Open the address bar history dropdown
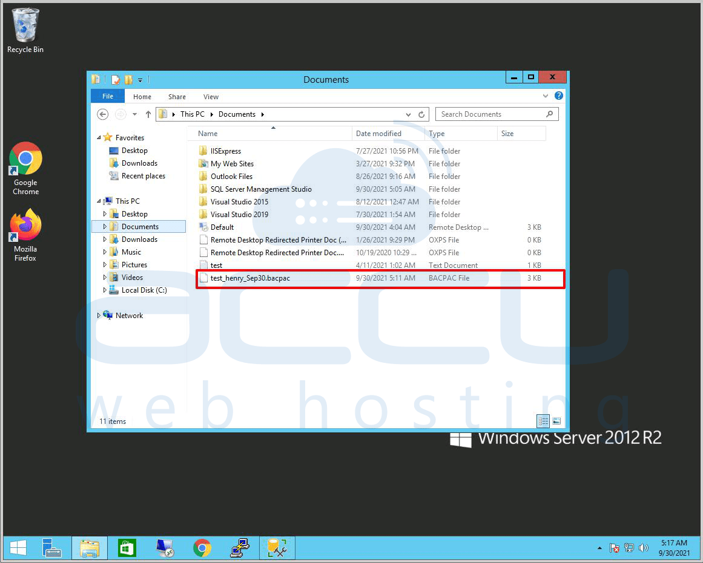Screen dimensions: 703x563 [409, 114]
